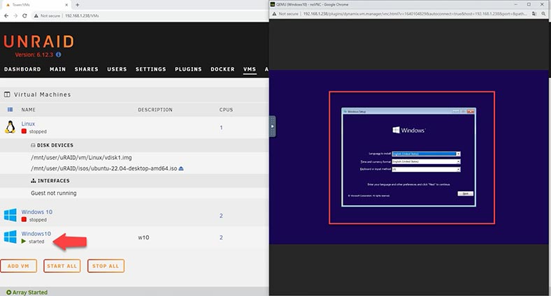
Task: Click the INTERFACES section header
Action: (x=50, y=181)
